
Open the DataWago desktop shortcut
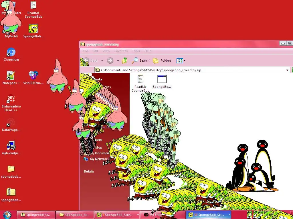(x=11, y=124)
